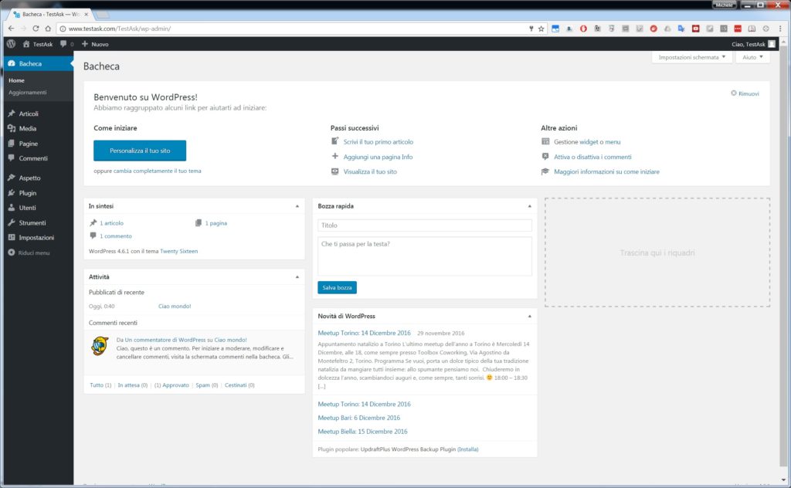Focus the Che ti passa per la testa textarea

tap(425, 256)
